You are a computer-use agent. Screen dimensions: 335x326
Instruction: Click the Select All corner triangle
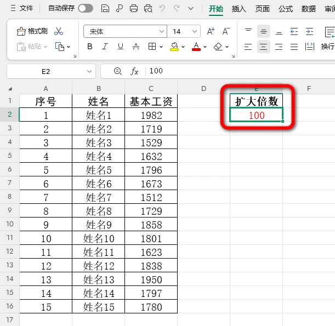[10, 89]
